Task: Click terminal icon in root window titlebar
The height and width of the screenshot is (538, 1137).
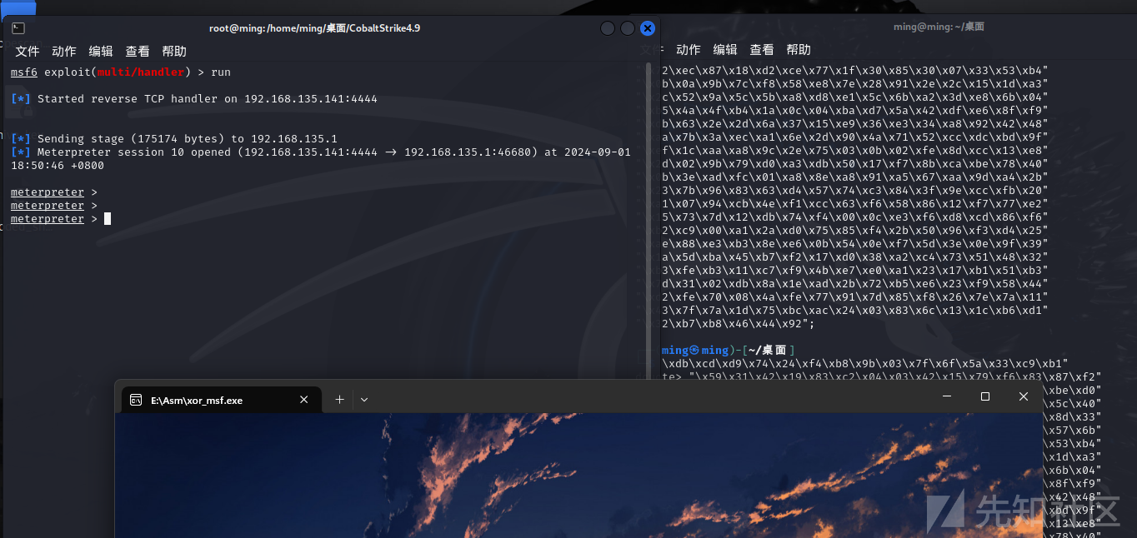Action: (x=18, y=28)
